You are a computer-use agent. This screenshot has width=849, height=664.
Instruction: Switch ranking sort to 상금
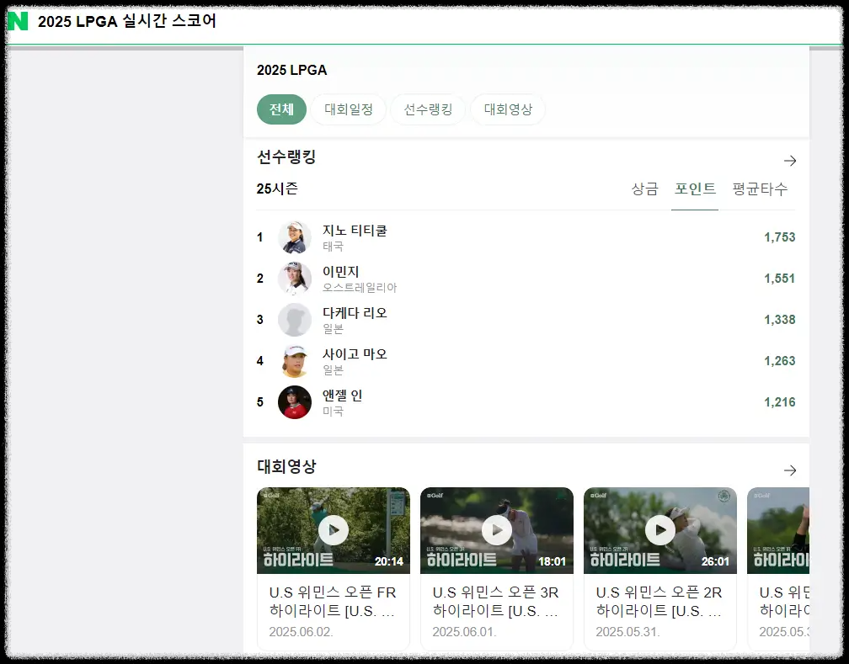click(x=643, y=189)
